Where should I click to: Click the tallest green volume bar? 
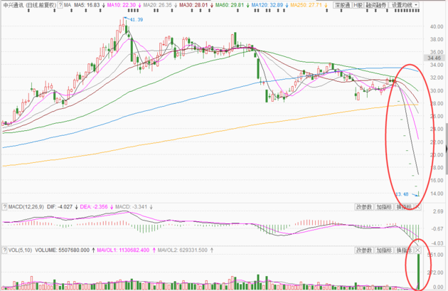(x=419, y=272)
